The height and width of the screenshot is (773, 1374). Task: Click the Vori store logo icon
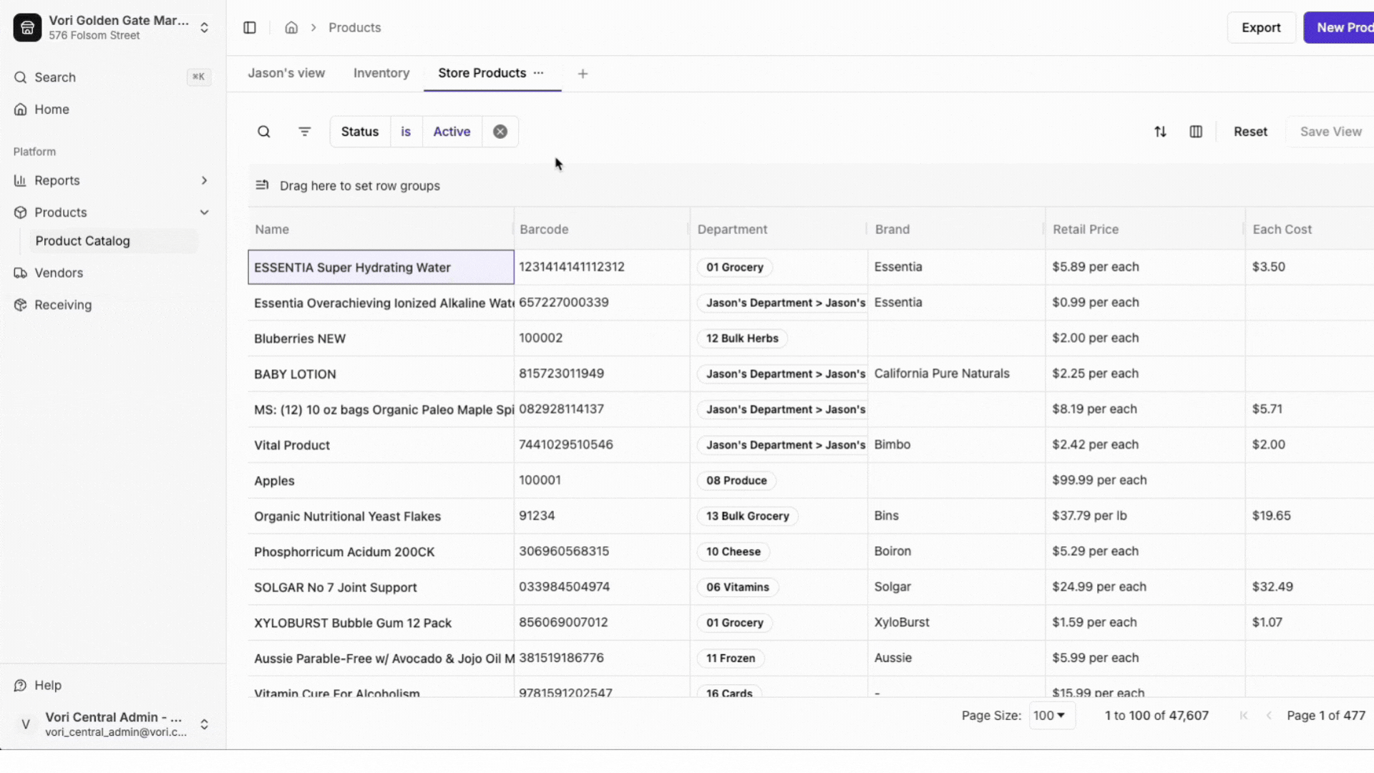[27, 27]
